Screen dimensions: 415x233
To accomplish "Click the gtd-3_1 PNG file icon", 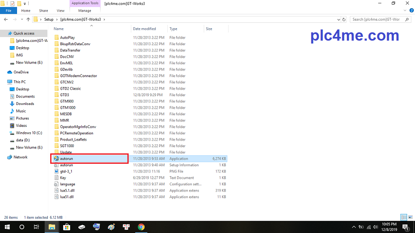I will point(57,171).
